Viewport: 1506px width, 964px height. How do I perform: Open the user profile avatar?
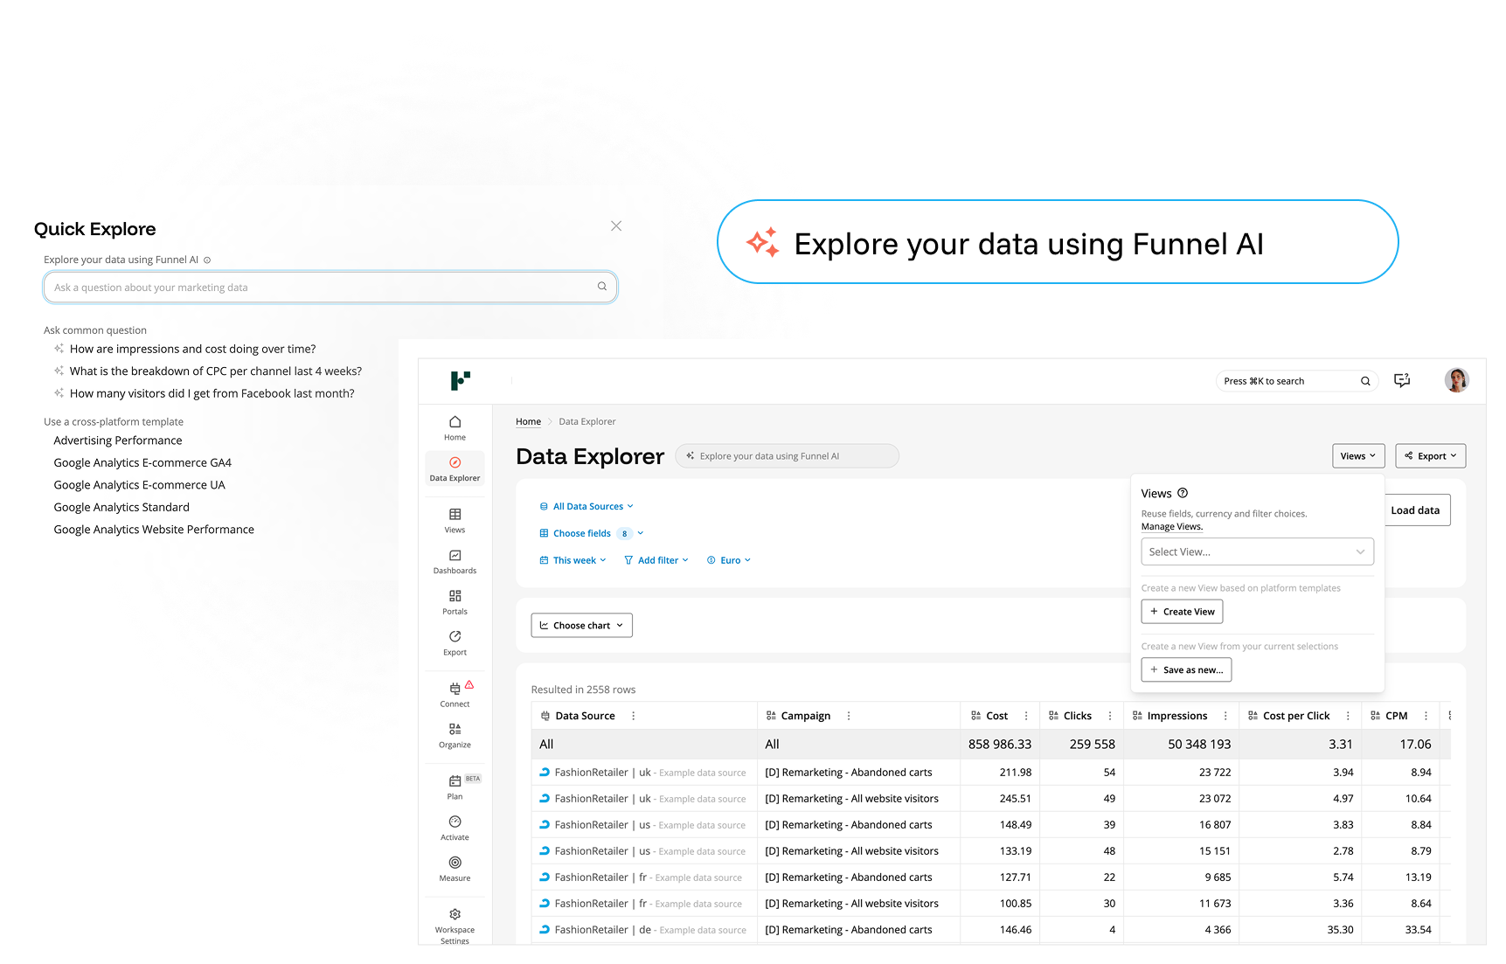tap(1456, 380)
